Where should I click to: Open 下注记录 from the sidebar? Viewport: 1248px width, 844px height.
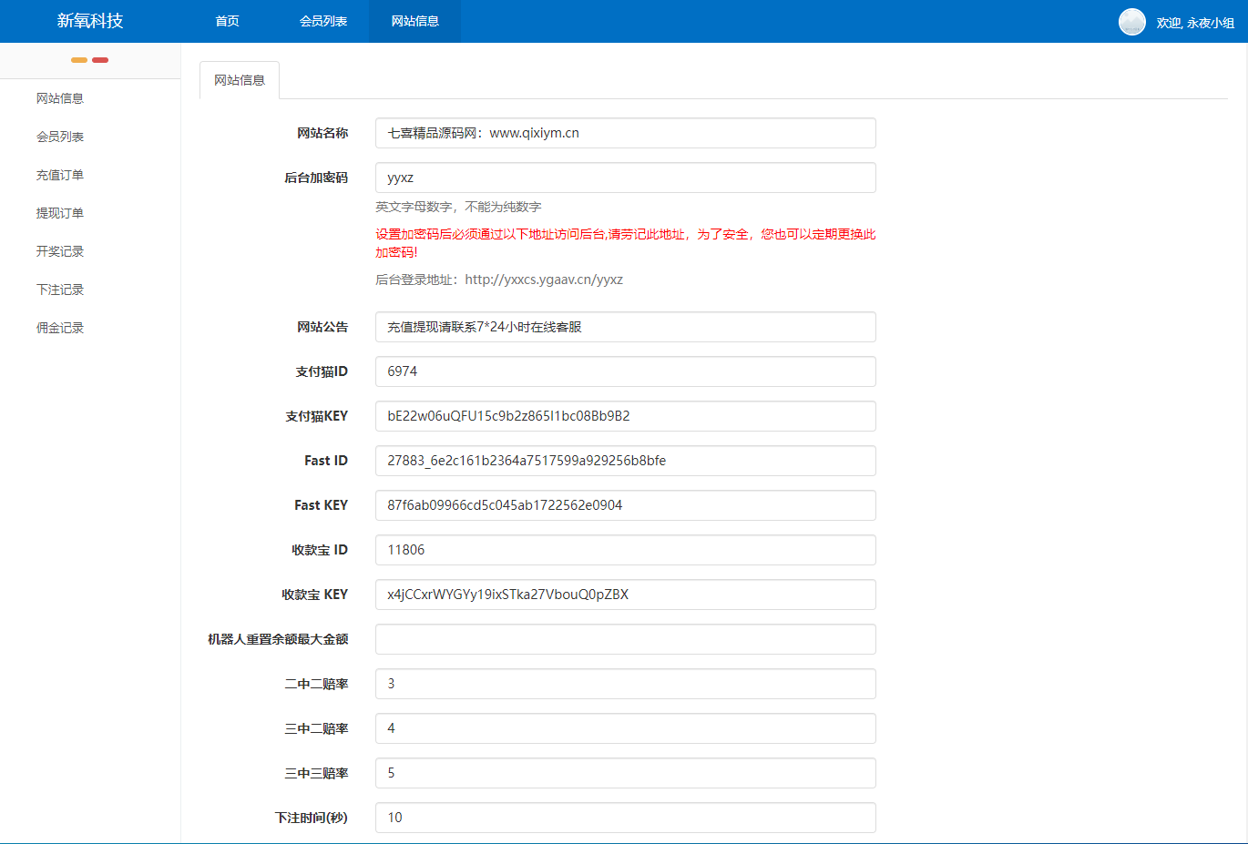pyautogui.click(x=60, y=289)
